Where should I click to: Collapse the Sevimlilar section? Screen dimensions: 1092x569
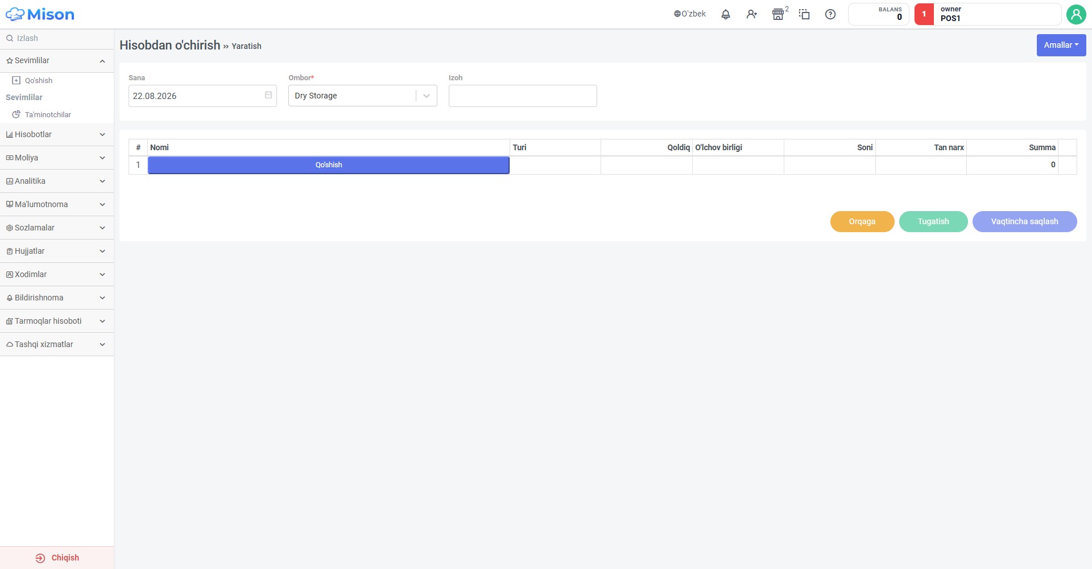point(57,61)
